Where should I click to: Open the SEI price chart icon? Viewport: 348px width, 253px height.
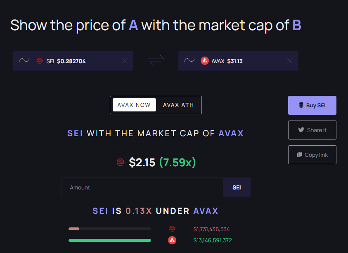coord(24,60)
